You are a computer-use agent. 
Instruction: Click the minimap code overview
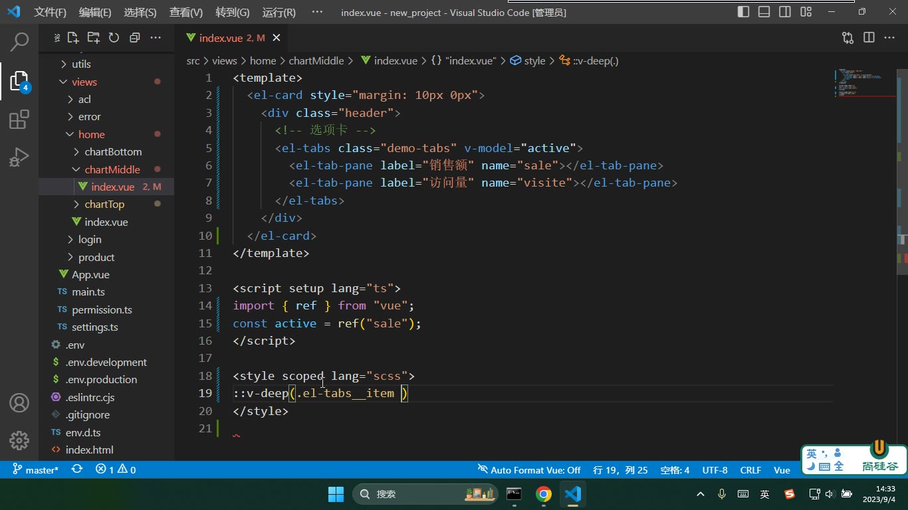pos(864,83)
